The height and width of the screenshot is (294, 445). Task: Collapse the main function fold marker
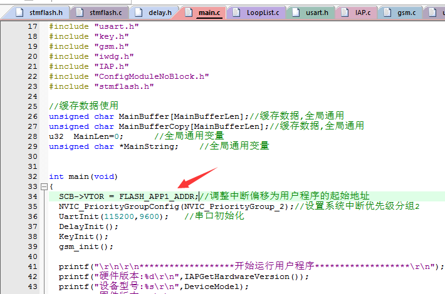44,186
